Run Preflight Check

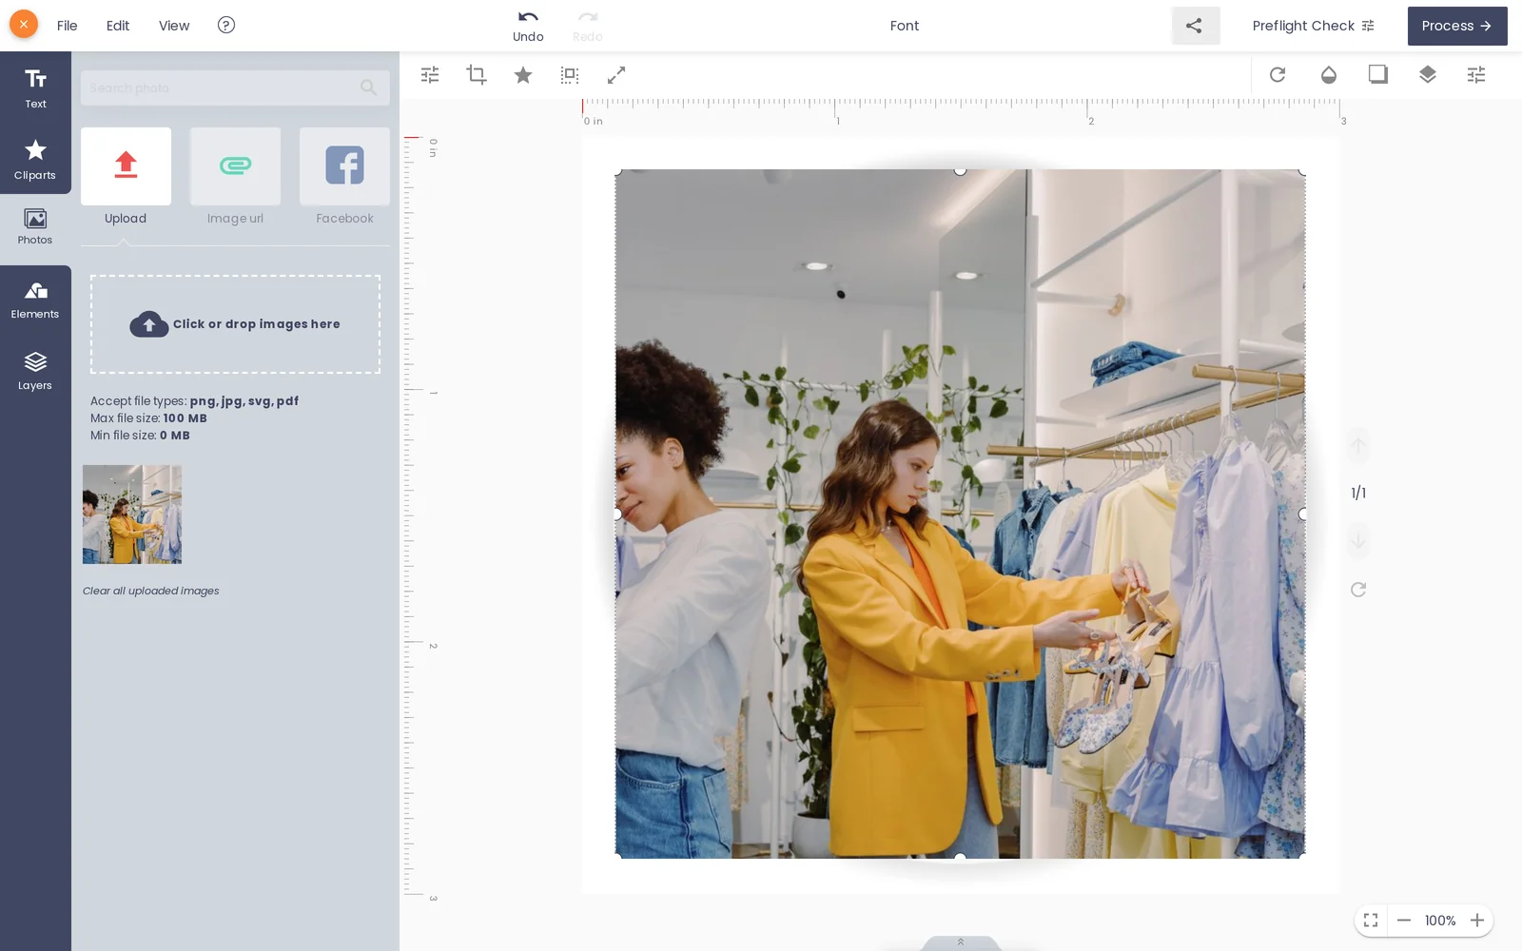click(x=1313, y=26)
